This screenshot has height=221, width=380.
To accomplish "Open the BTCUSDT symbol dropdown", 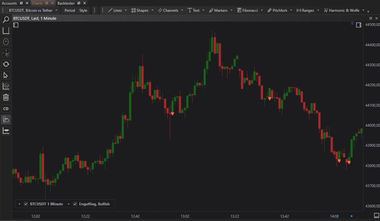I will click(56, 10).
